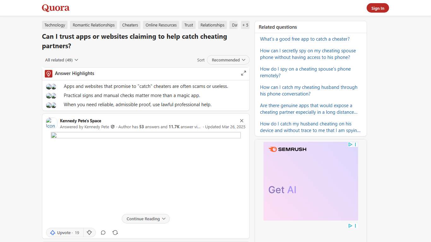Open the Recommended sort dropdown
This screenshot has width=431, height=242.
point(228,60)
